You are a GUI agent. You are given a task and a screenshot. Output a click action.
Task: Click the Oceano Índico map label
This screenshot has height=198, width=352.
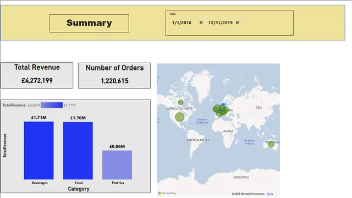tap(249, 142)
